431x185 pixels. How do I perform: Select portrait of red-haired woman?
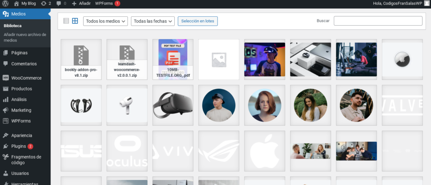pyautogui.click(x=265, y=105)
